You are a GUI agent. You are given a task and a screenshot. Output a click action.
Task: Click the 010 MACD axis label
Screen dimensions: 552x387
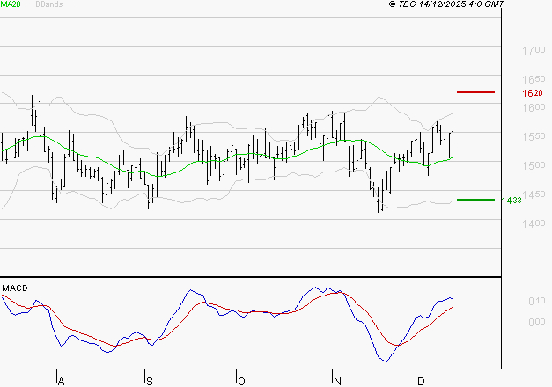tap(537, 301)
